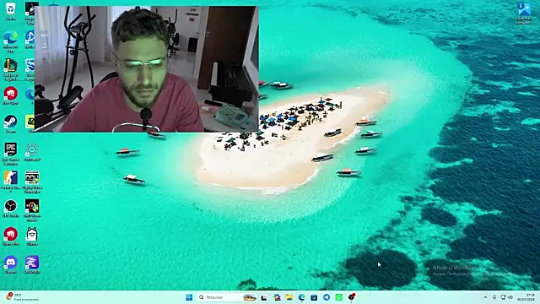Open the colorful Copilot taskbar icon
Viewport: 540px width, 304px height.
(277, 297)
